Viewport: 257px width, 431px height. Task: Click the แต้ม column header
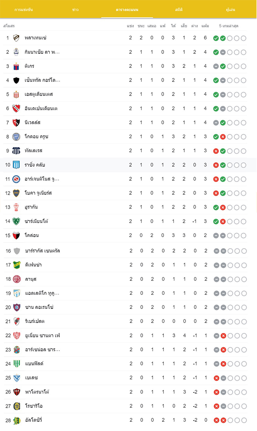(x=205, y=26)
